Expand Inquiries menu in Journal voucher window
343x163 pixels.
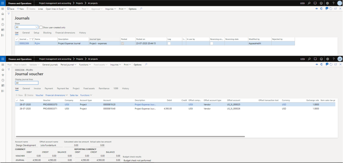(116, 65)
